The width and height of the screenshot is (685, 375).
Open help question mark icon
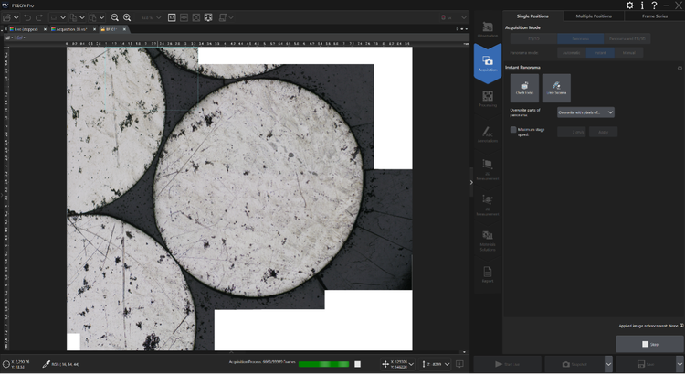(654, 5)
